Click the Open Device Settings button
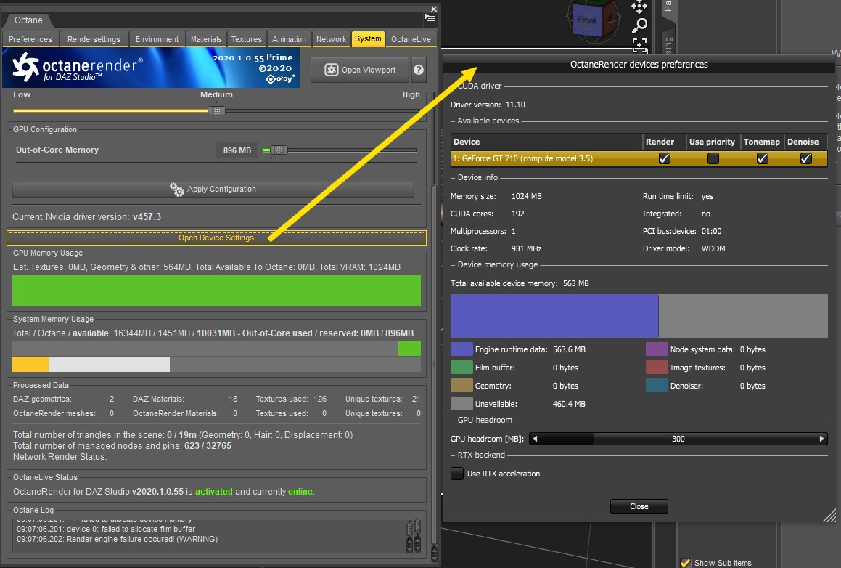Image resolution: width=841 pixels, height=568 pixels. pyautogui.click(x=216, y=238)
